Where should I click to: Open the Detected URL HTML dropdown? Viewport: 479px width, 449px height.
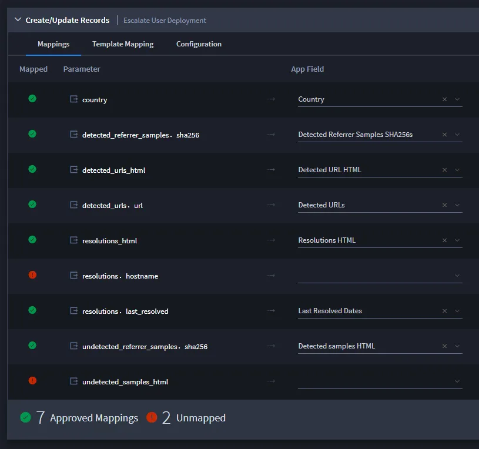point(457,170)
